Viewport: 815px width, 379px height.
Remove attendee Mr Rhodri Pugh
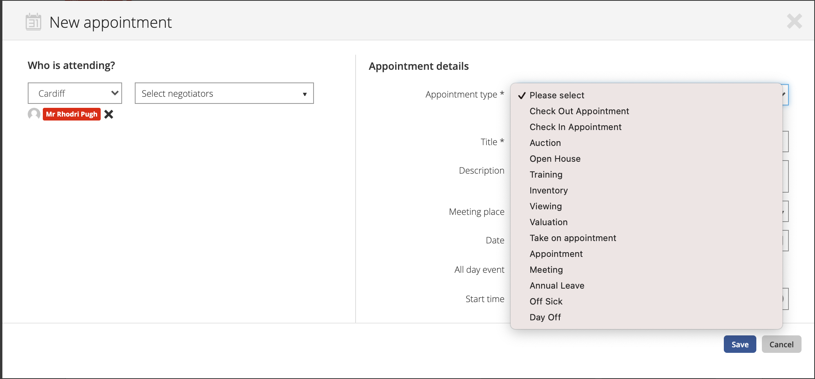(x=109, y=114)
